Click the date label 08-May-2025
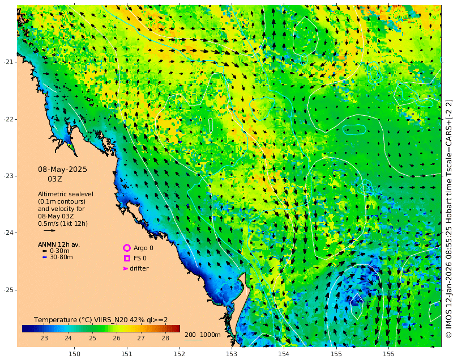This screenshot has height=363, width=453. pos(62,170)
